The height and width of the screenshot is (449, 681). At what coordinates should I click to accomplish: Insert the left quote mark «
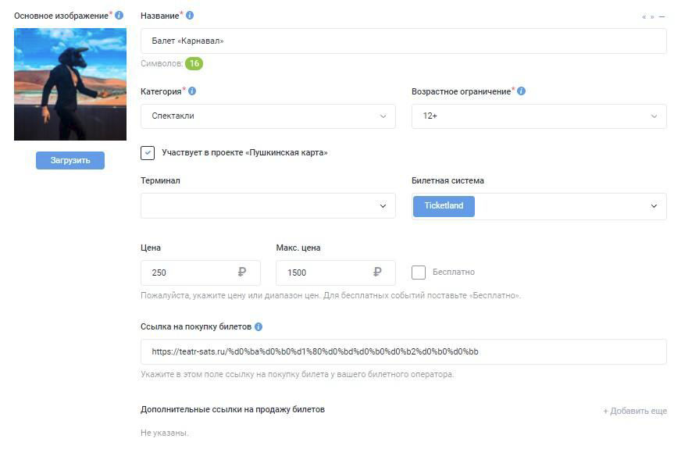point(644,16)
